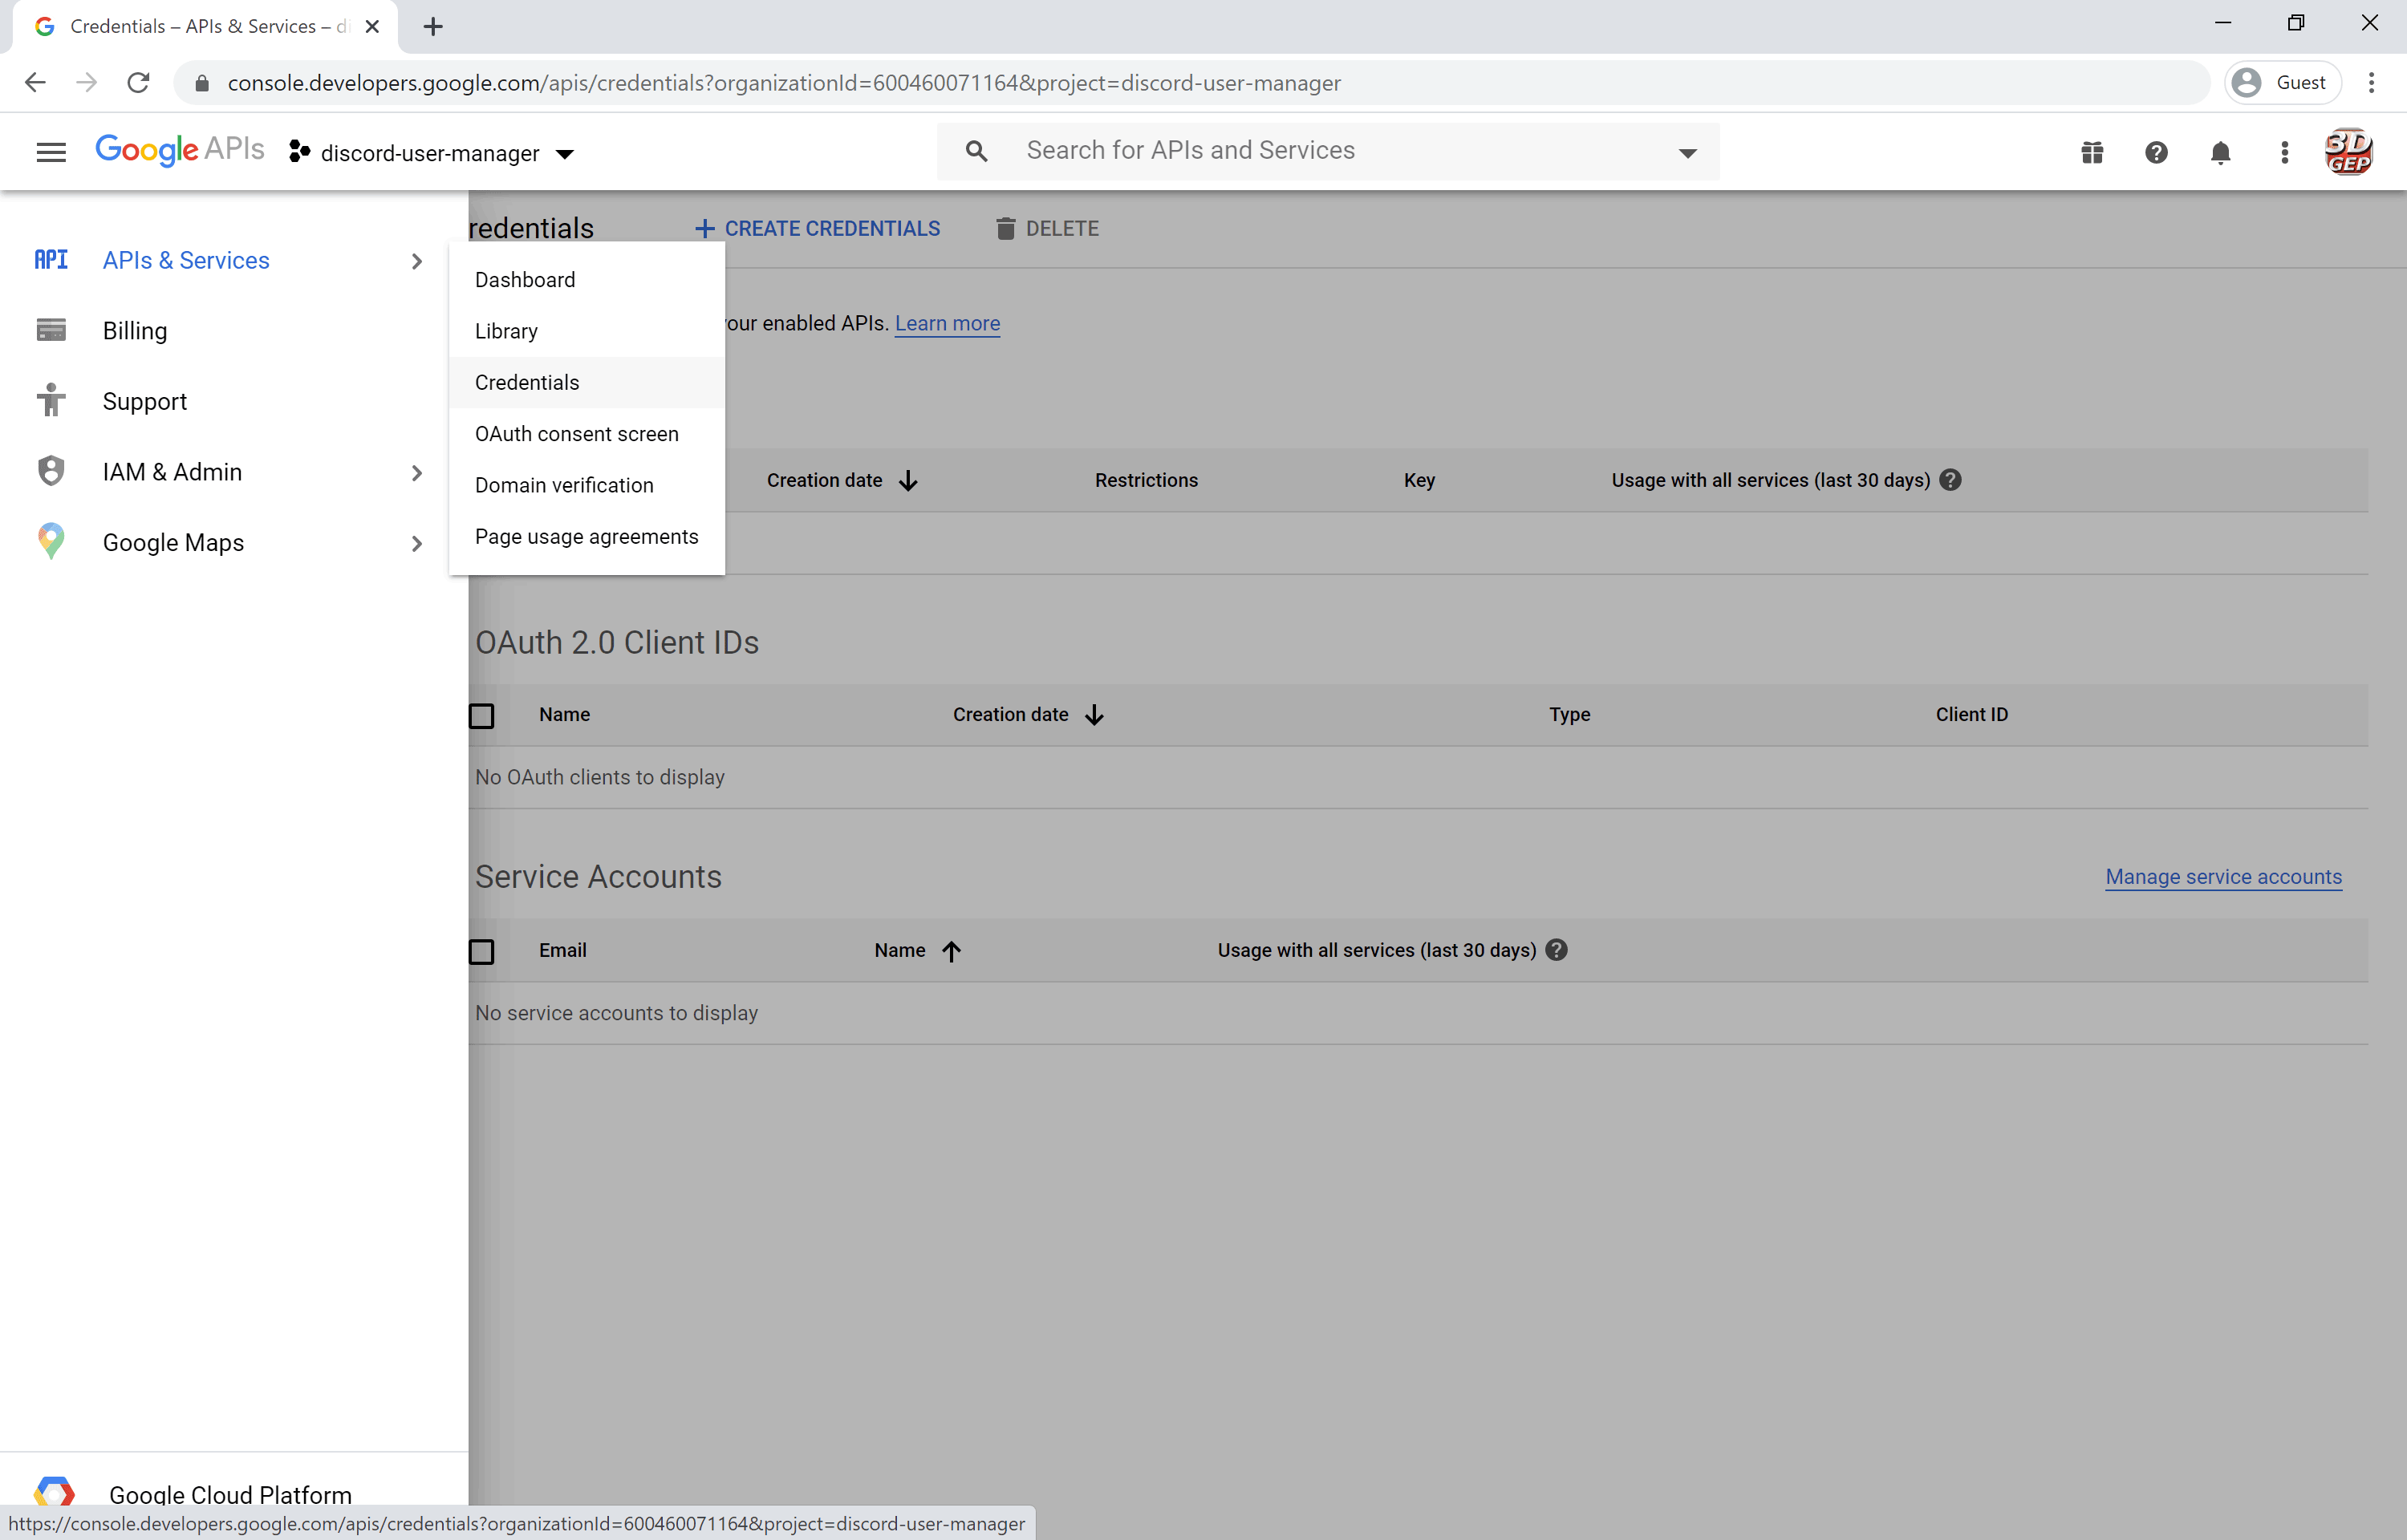Image resolution: width=2407 pixels, height=1540 pixels.
Task: Select all Service Accounts checkbox
Action: [x=482, y=951]
